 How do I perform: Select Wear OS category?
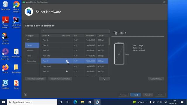[x=32, y=50]
